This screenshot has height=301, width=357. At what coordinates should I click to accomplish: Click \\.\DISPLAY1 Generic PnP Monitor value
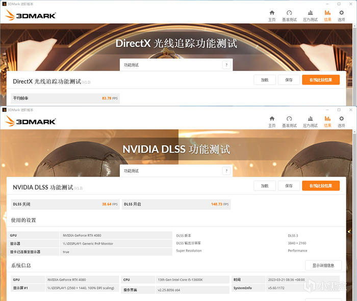pos(88,244)
